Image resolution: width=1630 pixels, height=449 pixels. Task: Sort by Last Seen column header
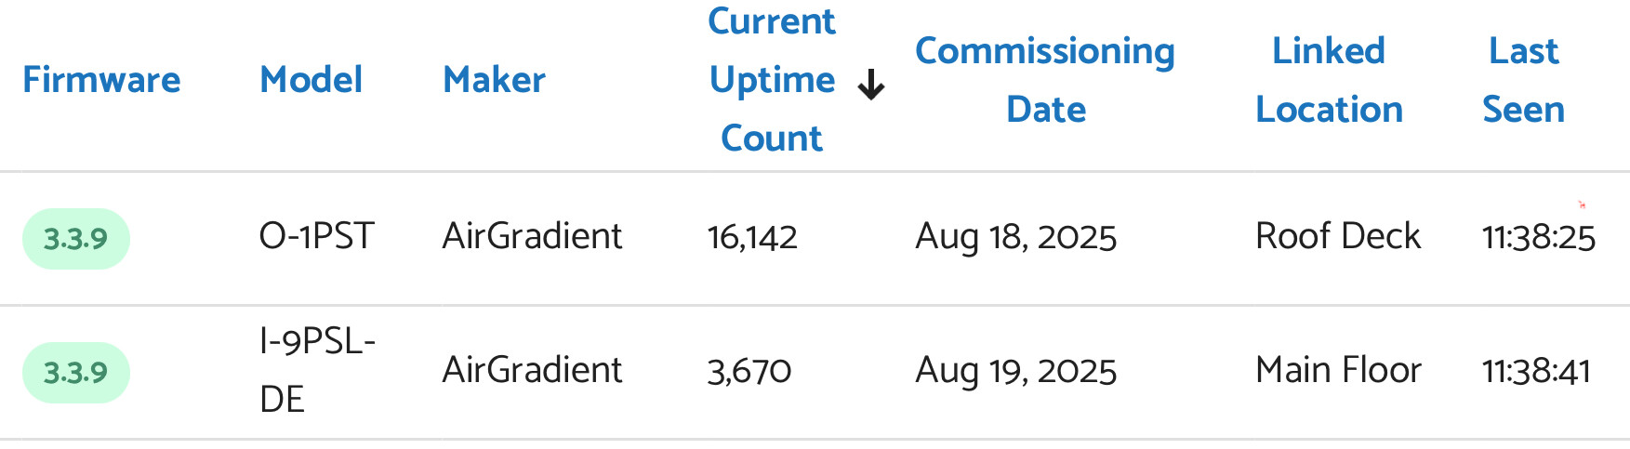coord(1523,80)
